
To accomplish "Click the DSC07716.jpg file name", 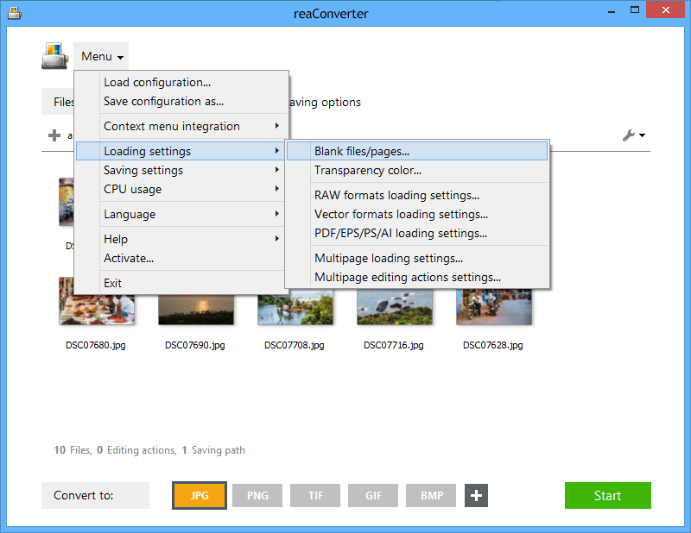I will click(394, 345).
